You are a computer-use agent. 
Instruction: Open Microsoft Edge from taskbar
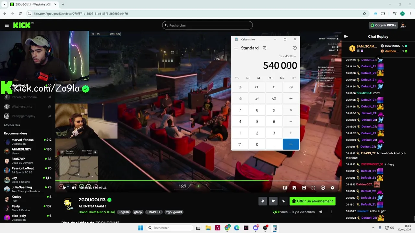pos(237,228)
